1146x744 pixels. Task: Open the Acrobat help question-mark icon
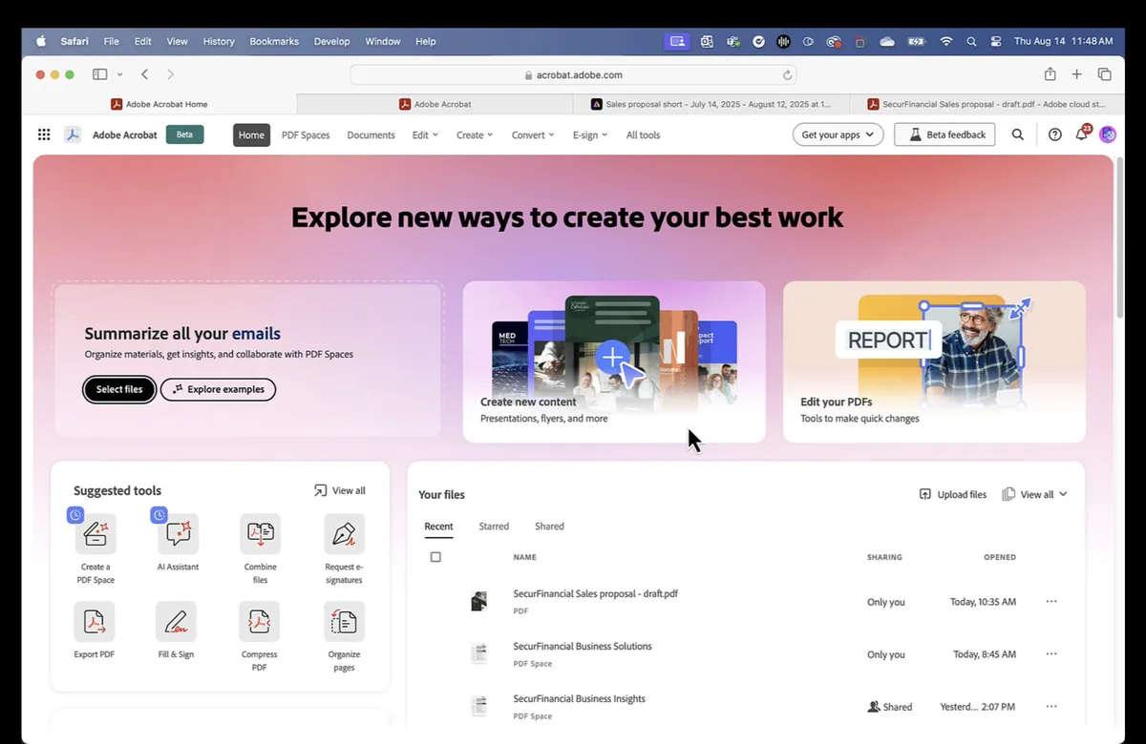coord(1055,134)
